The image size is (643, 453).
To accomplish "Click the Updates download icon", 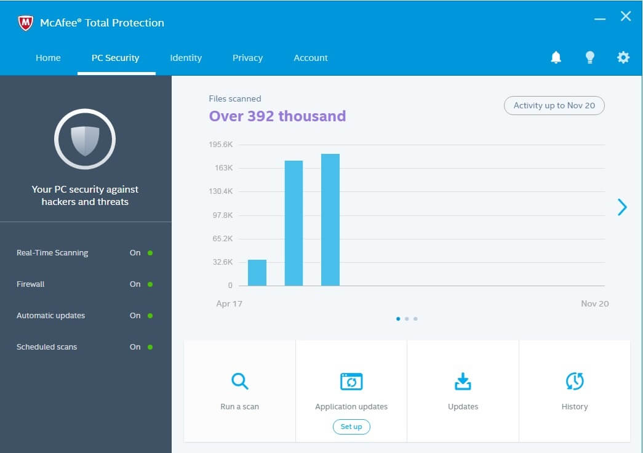I will point(463,382).
